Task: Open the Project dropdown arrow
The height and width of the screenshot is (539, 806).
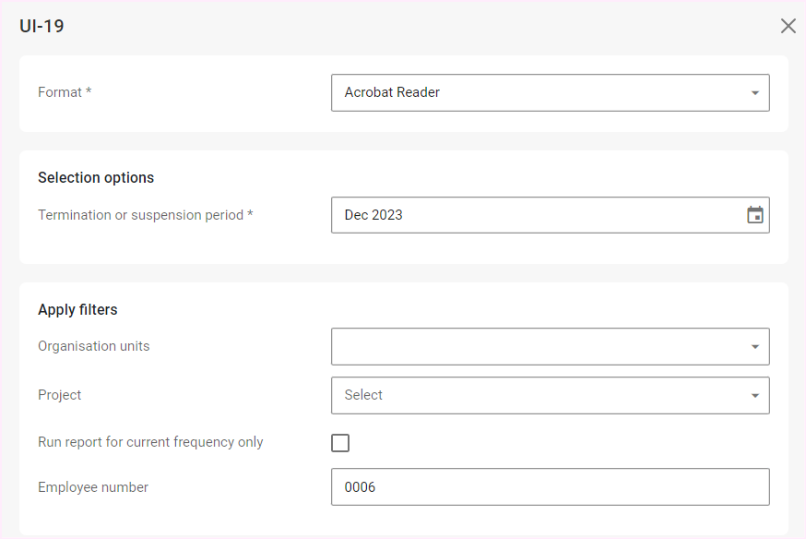Action: [754, 396]
